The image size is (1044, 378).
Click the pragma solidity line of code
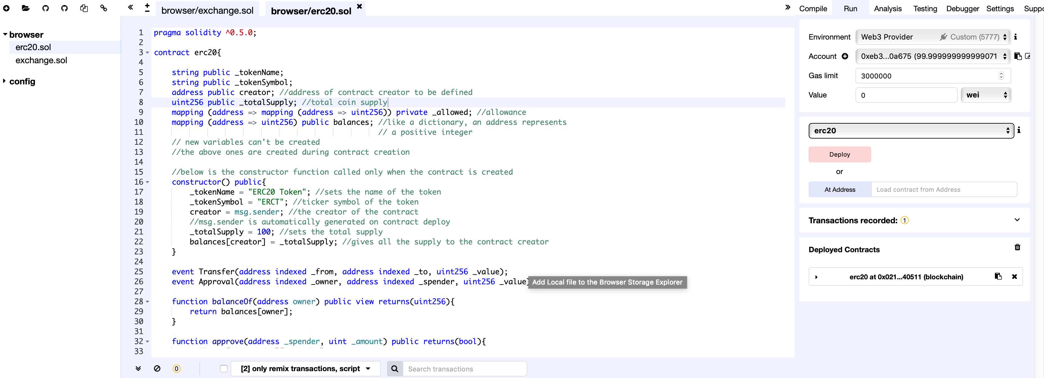point(205,33)
